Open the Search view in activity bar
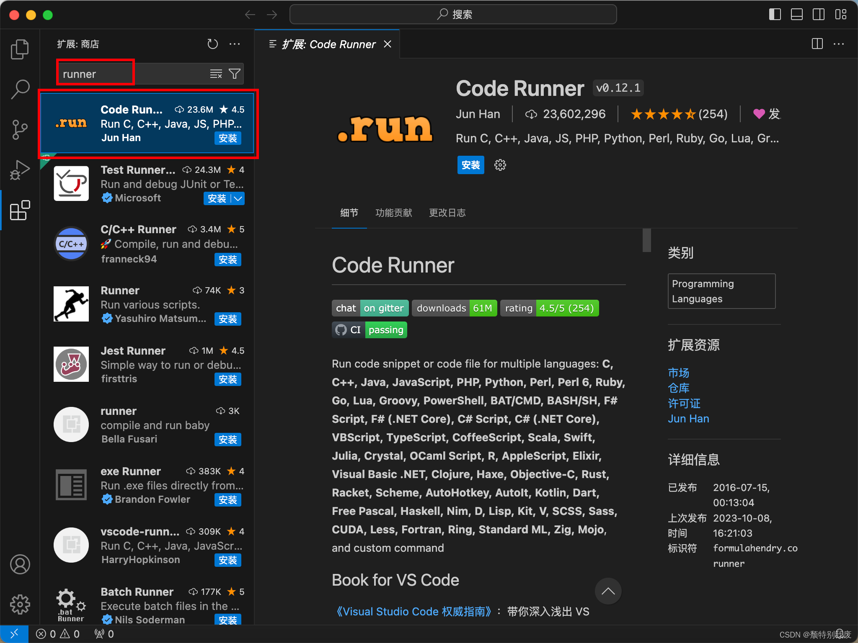 click(20, 89)
